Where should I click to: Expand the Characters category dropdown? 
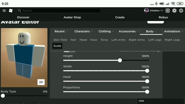[x=84, y=31]
